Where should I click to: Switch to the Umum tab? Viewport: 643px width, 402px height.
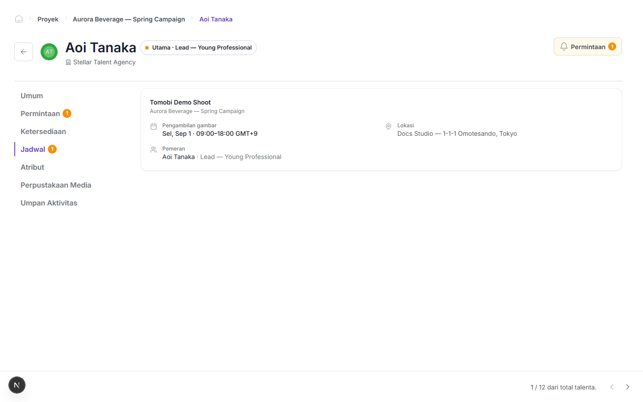click(32, 96)
